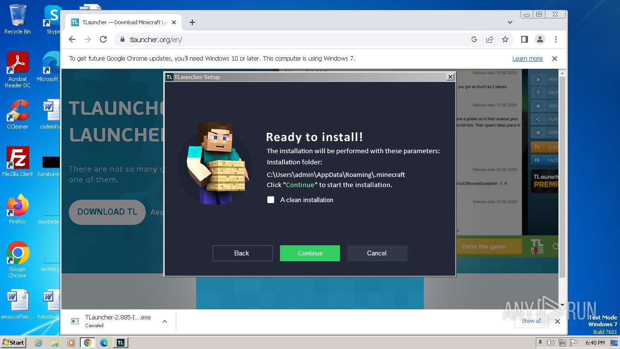This screenshot has height=349, width=620.
Task: Select the Acrobat Reader DC desktop icon
Action: (17, 70)
